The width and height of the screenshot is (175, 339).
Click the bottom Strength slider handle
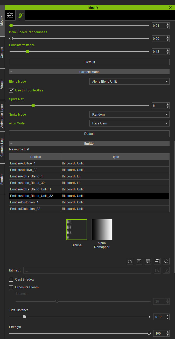149,333
